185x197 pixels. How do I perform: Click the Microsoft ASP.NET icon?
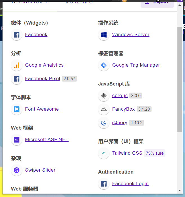tap(17, 140)
